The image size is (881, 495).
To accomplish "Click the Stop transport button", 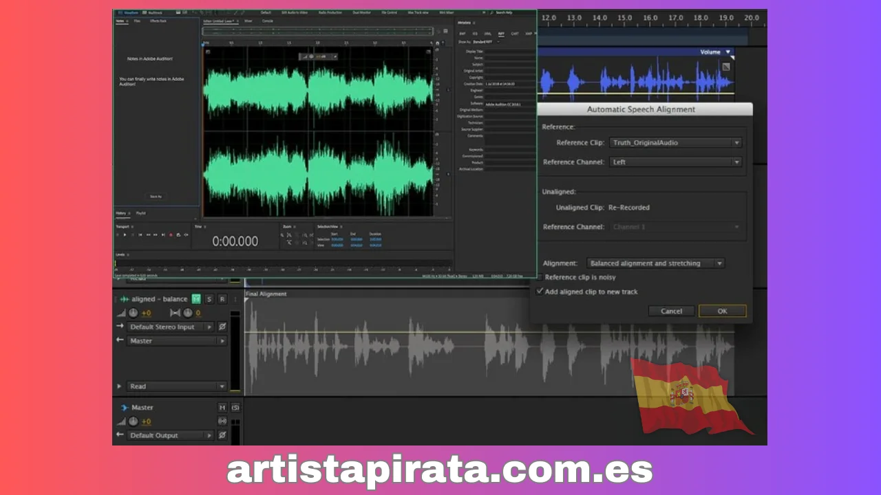I will 118,234.
